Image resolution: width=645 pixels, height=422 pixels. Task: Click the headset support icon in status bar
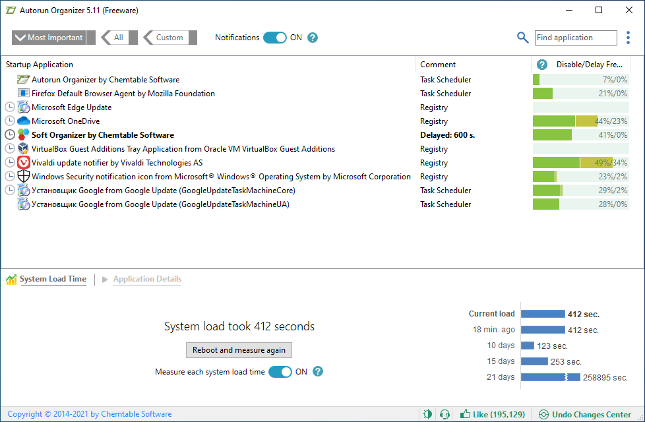[445, 414]
